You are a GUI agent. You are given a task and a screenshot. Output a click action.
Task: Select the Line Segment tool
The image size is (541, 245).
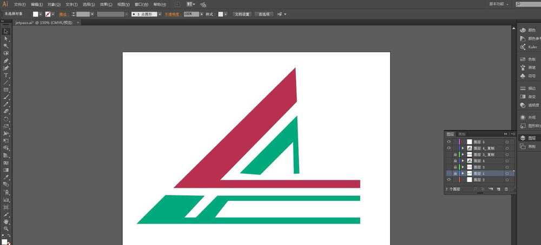[6, 83]
